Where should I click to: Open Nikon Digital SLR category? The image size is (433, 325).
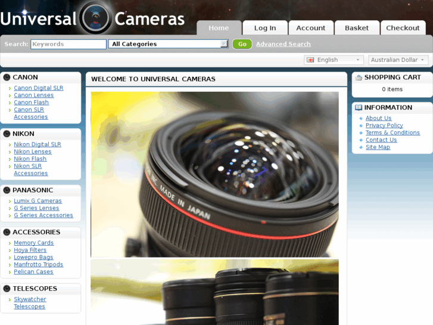[38, 144]
